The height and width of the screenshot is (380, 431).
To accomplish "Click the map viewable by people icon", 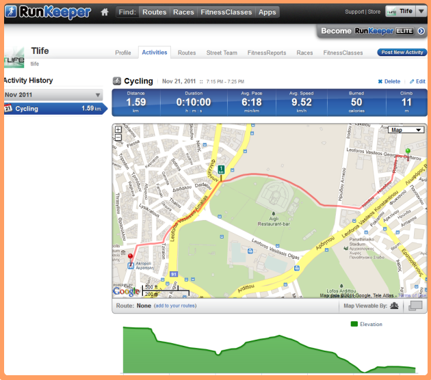I will (x=394, y=306).
